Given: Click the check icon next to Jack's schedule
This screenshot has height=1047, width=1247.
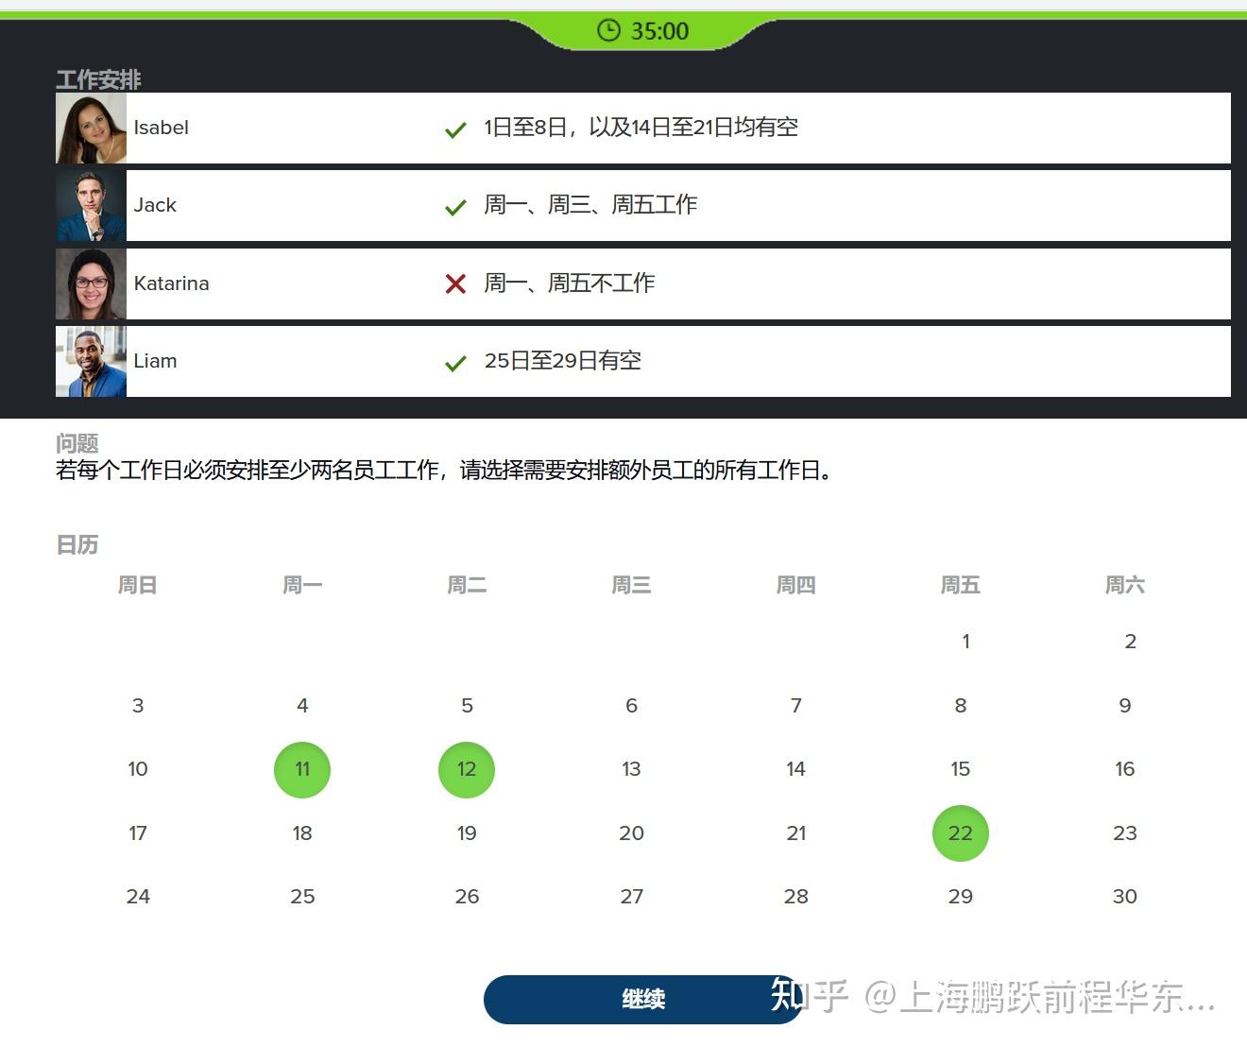Looking at the screenshot, I should point(456,206).
